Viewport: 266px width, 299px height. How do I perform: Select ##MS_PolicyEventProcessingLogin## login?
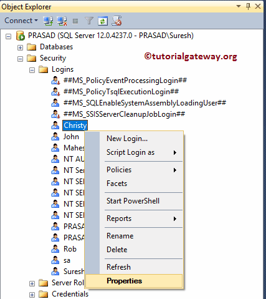[x=125, y=81]
